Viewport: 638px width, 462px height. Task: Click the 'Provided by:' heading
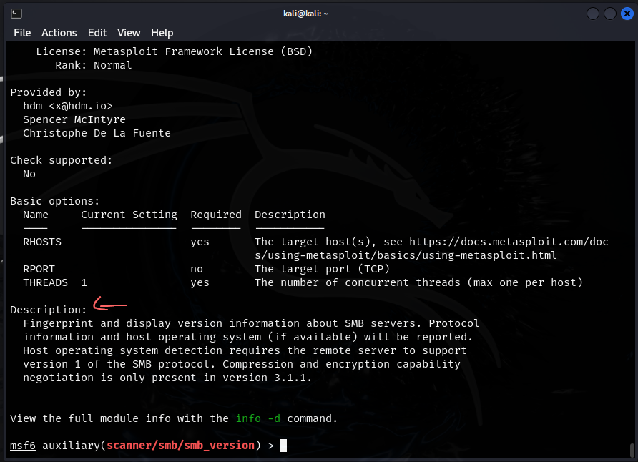(x=49, y=93)
